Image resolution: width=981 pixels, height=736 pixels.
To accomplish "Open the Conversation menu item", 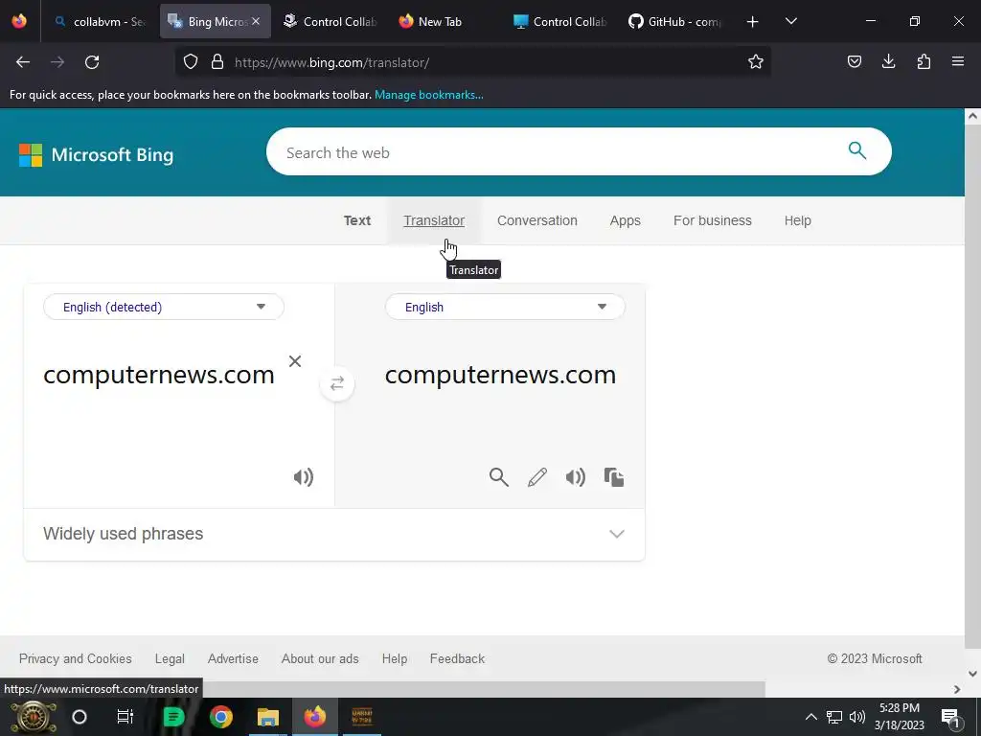I will (x=537, y=220).
